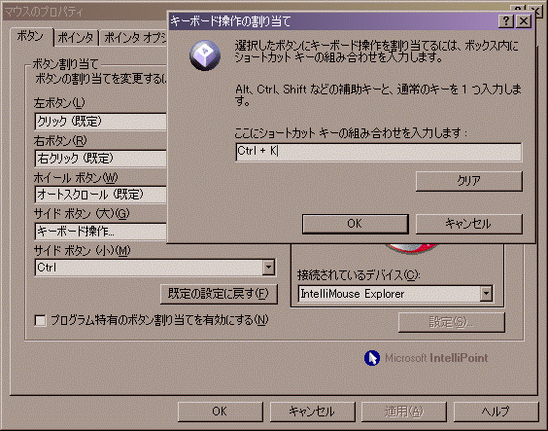
Task: Click 既定の設定に戻す button
Action: click(x=219, y=294)
